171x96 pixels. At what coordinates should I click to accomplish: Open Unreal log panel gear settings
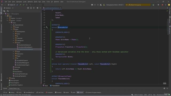164,89
